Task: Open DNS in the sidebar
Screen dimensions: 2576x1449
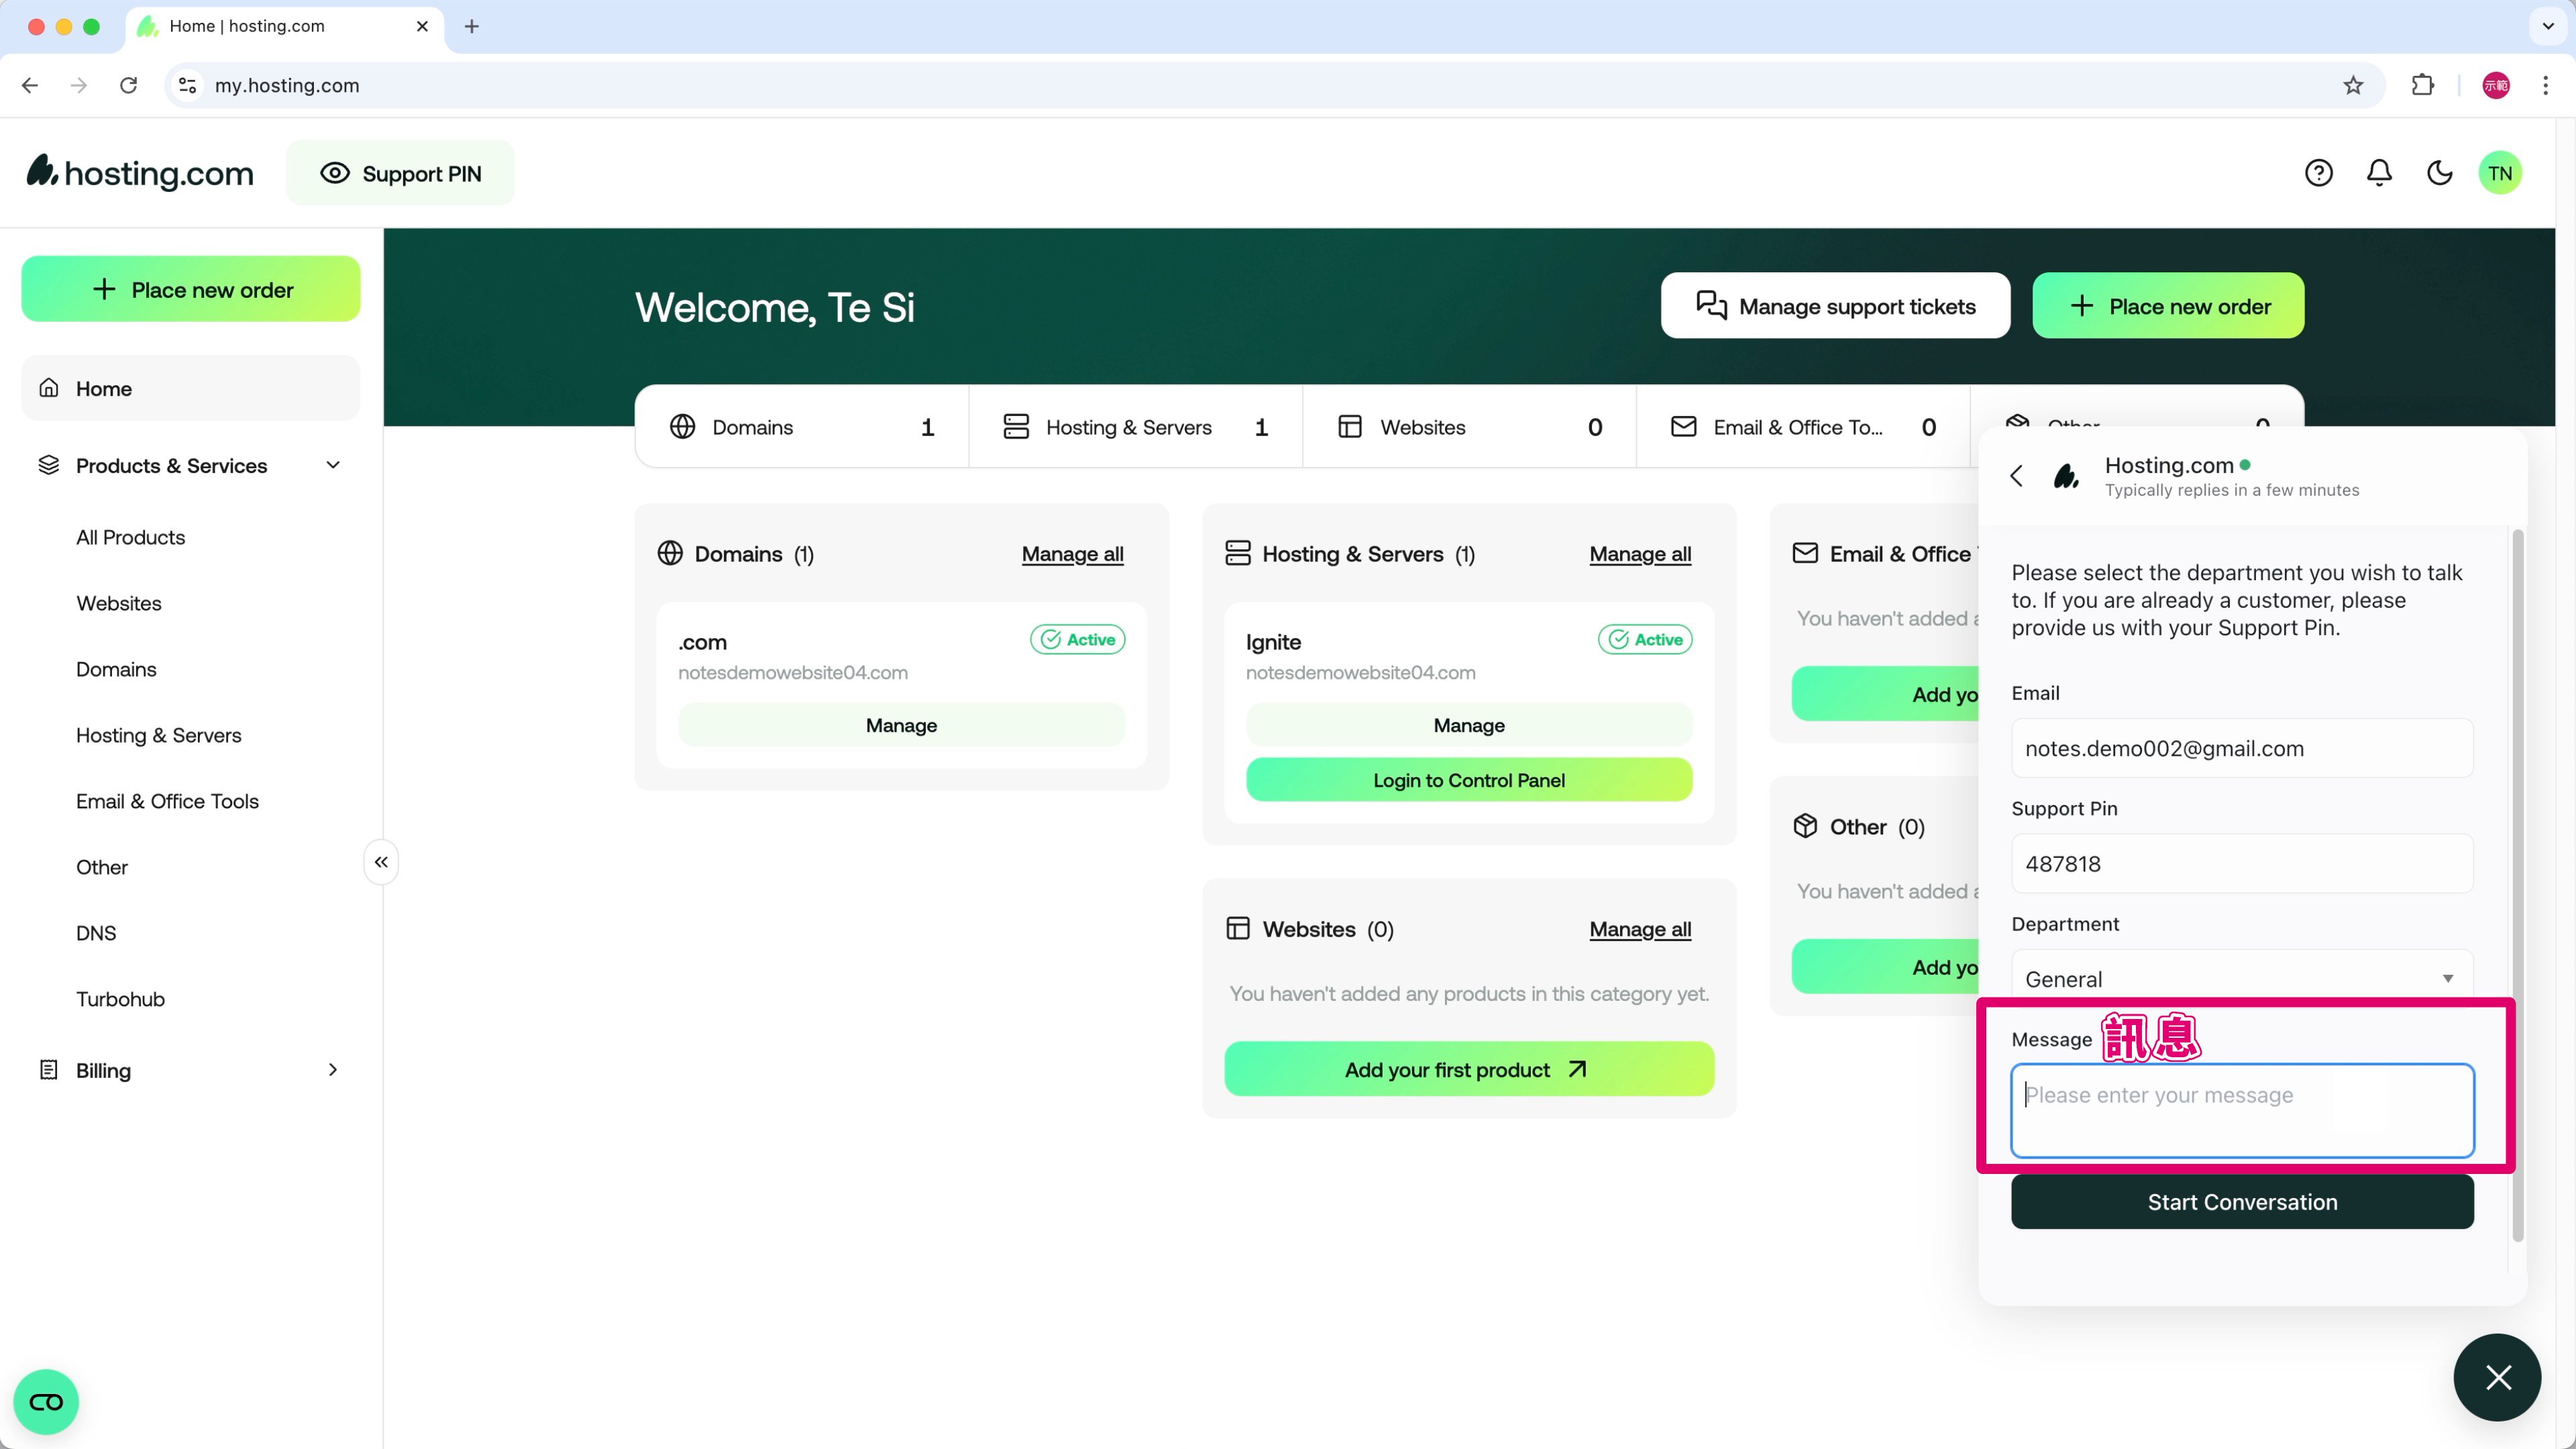Action: 96,932
